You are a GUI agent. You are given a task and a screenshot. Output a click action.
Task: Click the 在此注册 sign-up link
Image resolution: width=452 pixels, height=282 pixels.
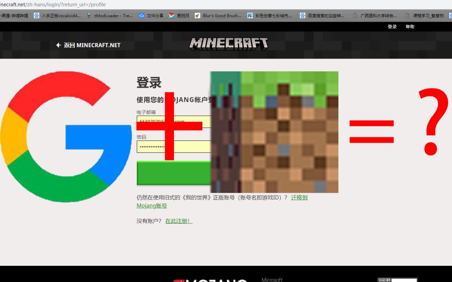[179, 221]
